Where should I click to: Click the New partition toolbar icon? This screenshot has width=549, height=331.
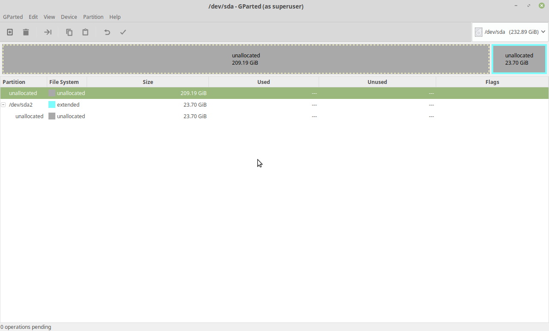tap(10, 32)
